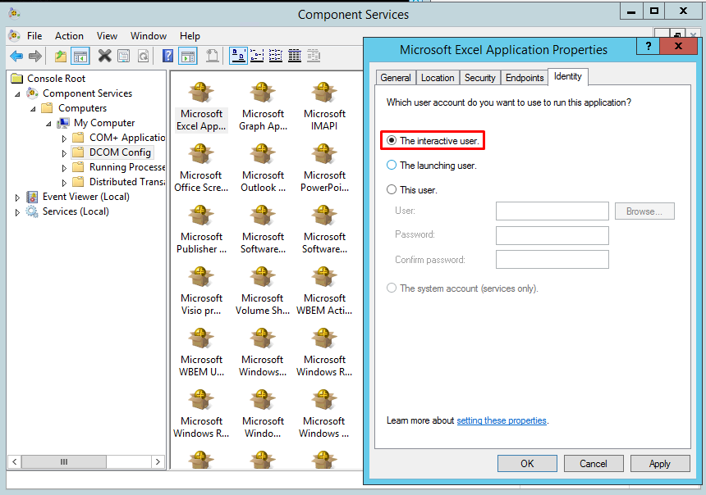Toggle the Show/Hide Console Tree icon
Image resolution: width=706 pixels, height=495 pixels.
click(80, 57)
